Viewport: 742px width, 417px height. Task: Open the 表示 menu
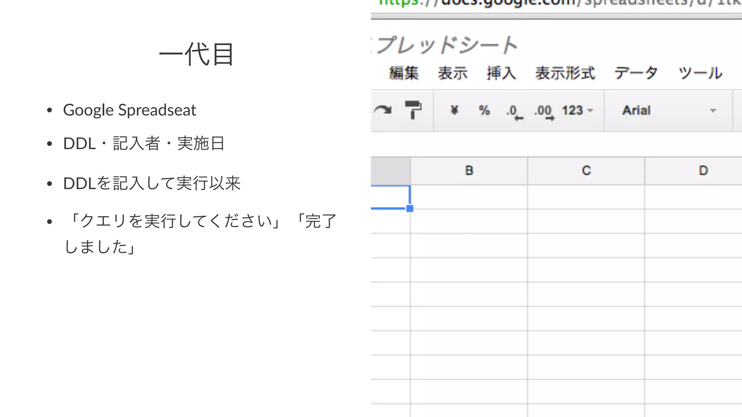point(453,73)
